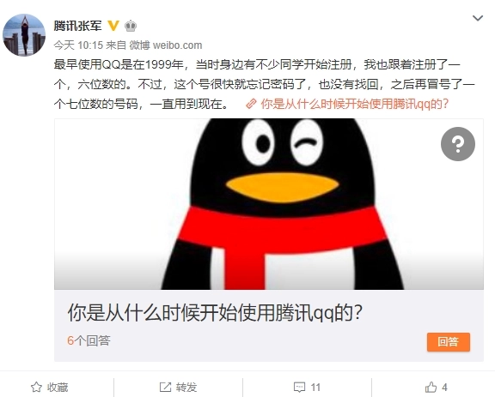495x397 pixels.
Task: Open the post options chevron menu
Action: click(478, 18)
